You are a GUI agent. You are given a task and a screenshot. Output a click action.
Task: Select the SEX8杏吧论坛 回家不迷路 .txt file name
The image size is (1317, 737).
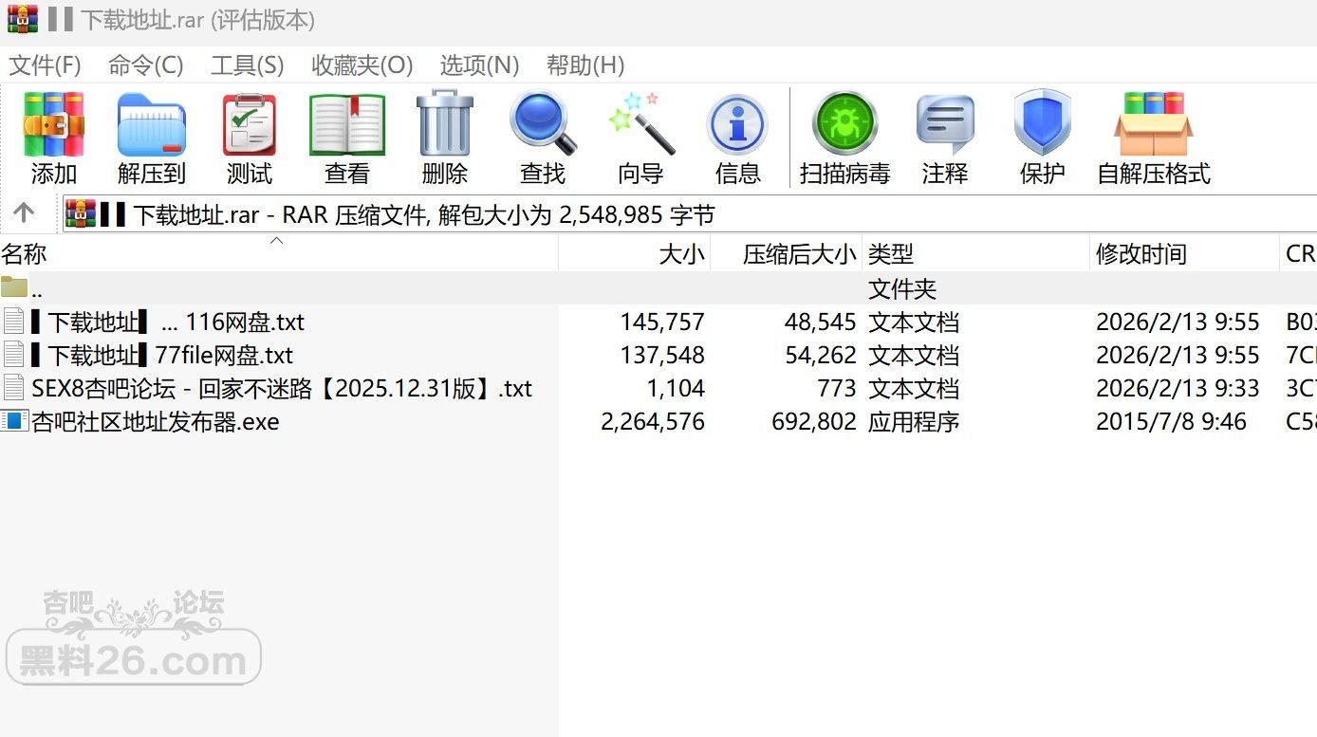pyautogui.click(x=282, y=389)
